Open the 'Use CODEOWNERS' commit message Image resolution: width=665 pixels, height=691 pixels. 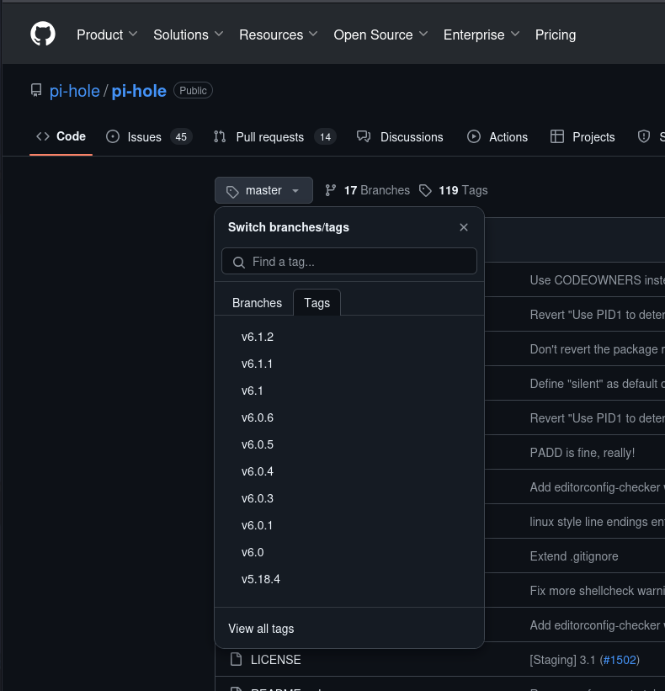[597, 279]
